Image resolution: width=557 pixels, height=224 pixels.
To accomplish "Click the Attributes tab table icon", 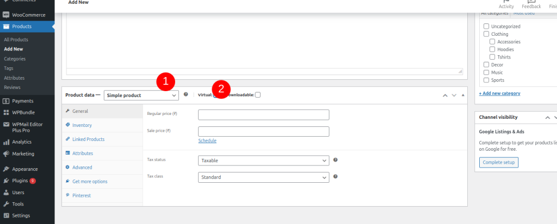I will pyautogui.click(x=67, y=153).
